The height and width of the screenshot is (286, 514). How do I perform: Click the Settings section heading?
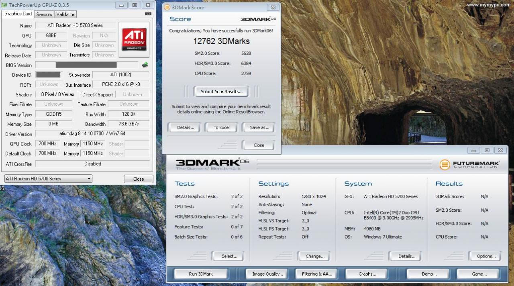(273, 184)
